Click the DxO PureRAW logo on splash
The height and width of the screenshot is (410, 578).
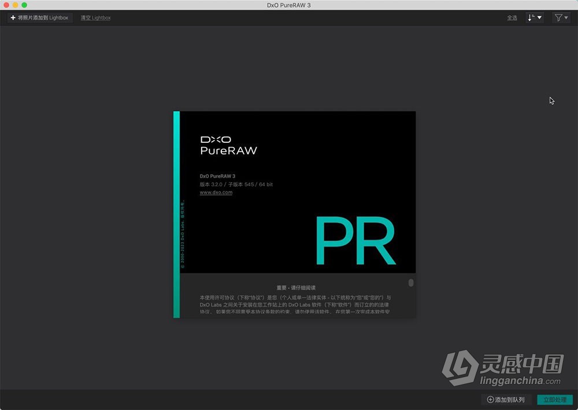tap(228, 146)
